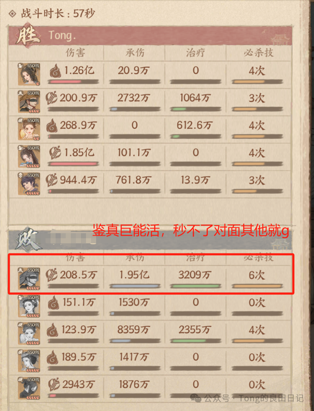Click the sword icon beside 944.4万 damage
The height and width of the screenshot is (411, 314).
coord(52,180)
